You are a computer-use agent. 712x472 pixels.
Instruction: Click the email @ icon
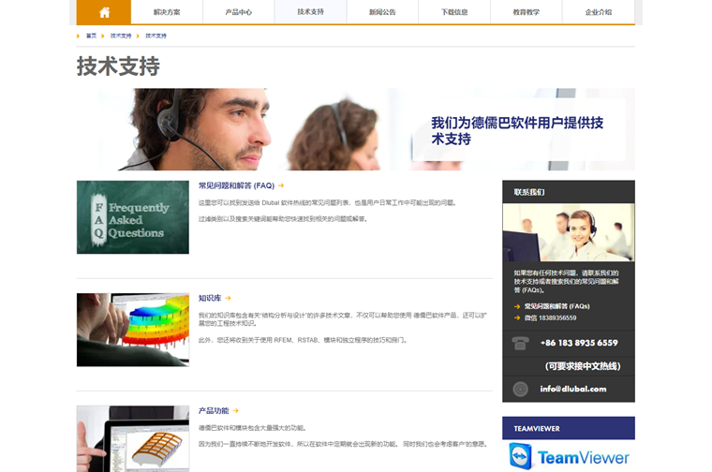point(520,389)
